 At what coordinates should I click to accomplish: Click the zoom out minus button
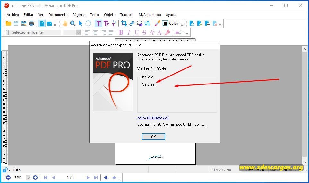tap(8, 178)
